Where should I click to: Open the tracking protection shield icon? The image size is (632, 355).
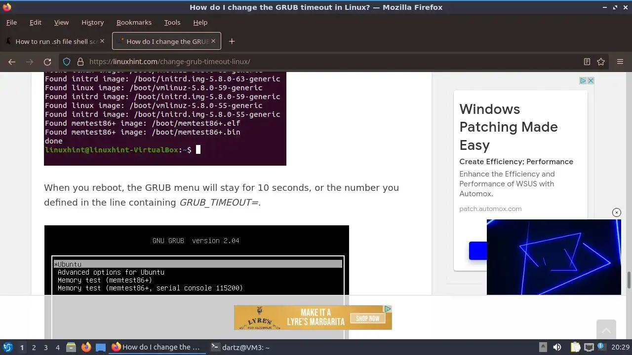pos(67,62)
